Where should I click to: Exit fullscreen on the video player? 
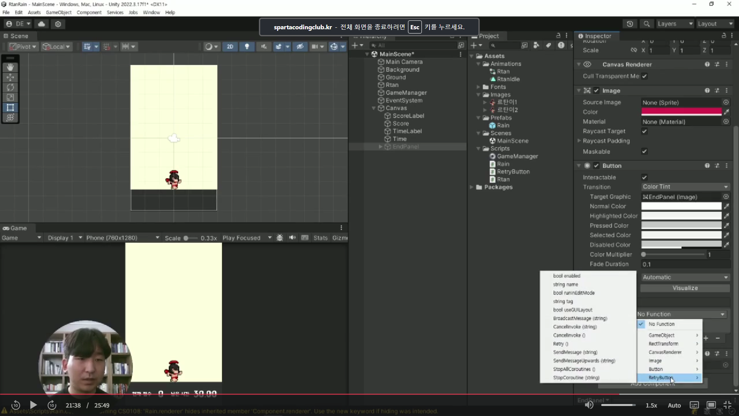[x=727, y=405]
